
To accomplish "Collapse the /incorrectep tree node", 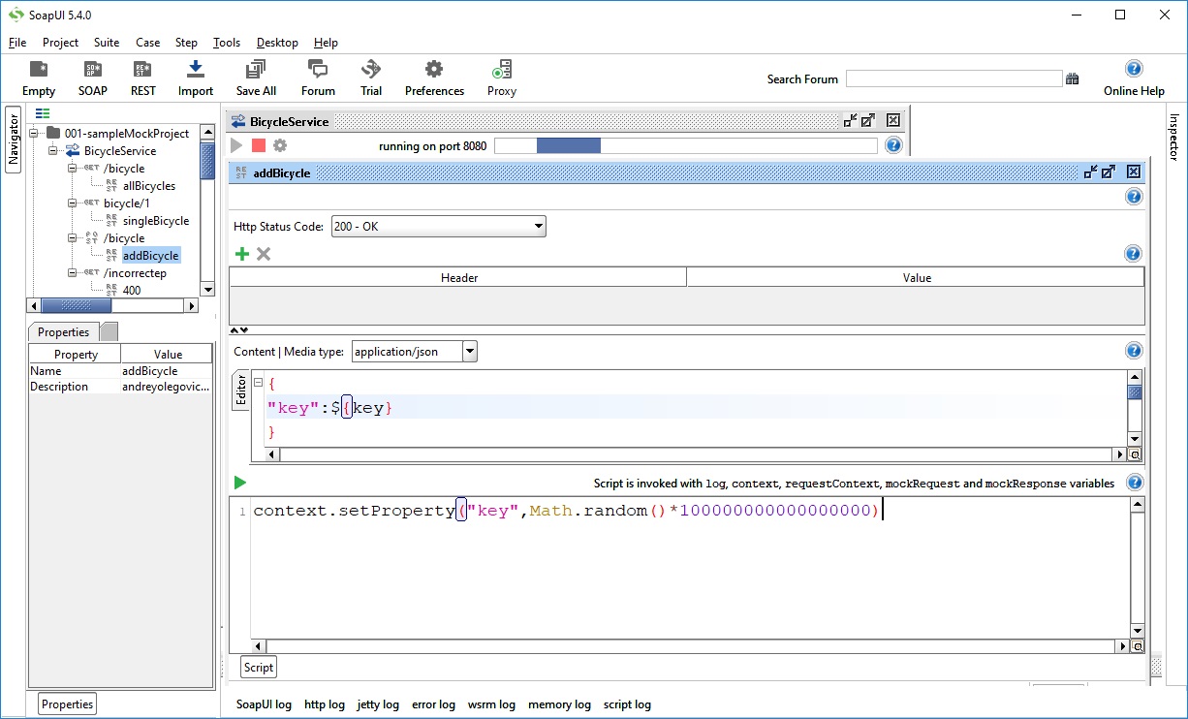I will pos(73,272).
